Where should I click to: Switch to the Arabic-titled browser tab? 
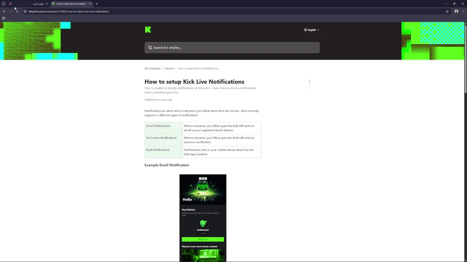(28, 4)
